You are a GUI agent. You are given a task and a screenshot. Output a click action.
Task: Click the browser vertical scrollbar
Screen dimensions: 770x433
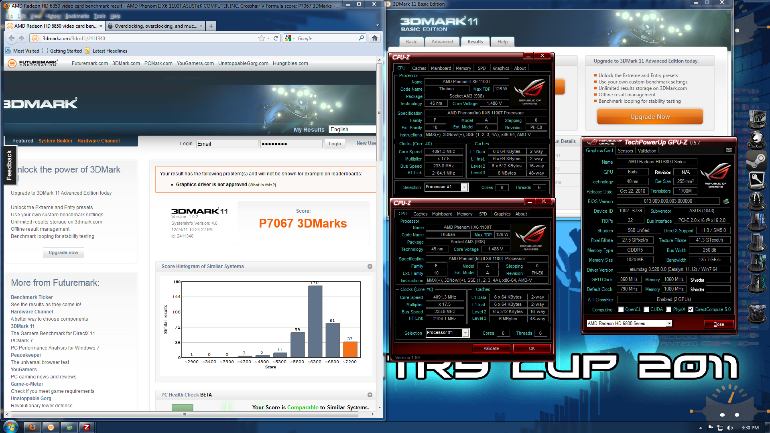pyautogui.click(x=380, y=233)
